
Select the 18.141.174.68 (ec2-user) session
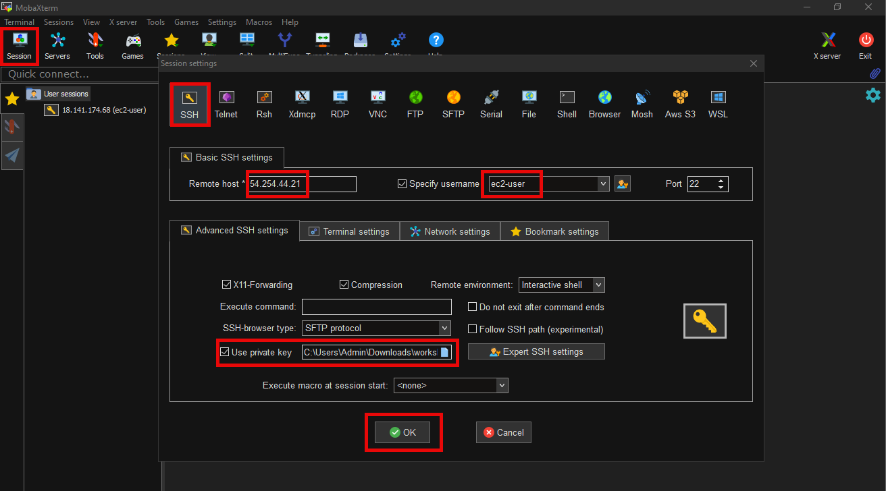[x=95, y=110]
